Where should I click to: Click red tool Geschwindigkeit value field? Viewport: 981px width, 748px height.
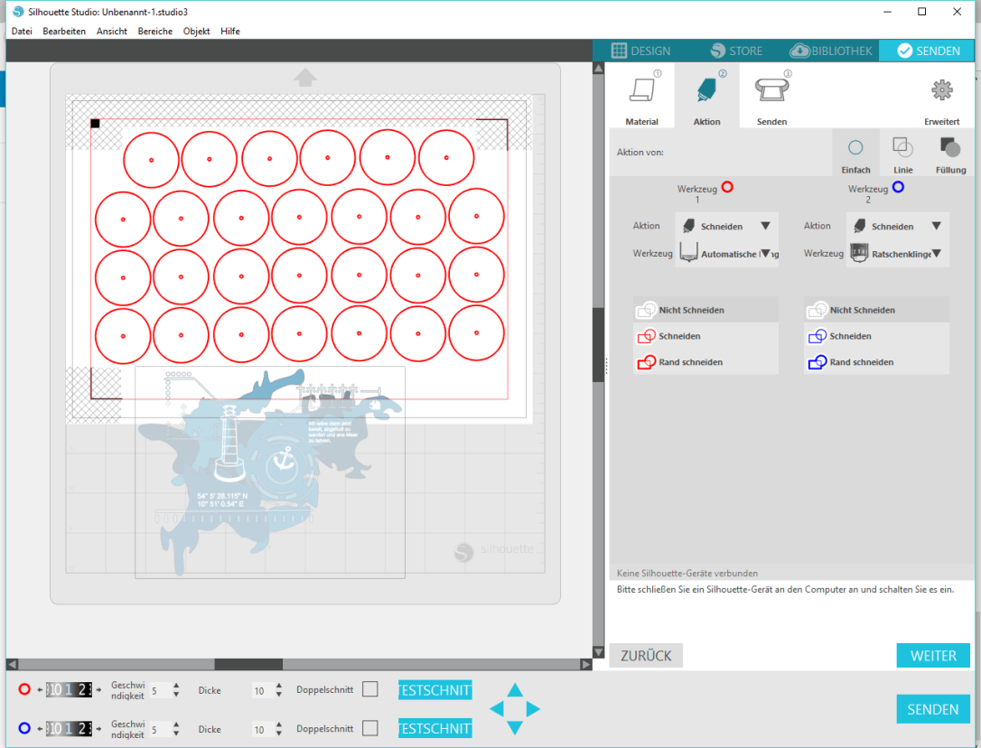click(158, 691)
